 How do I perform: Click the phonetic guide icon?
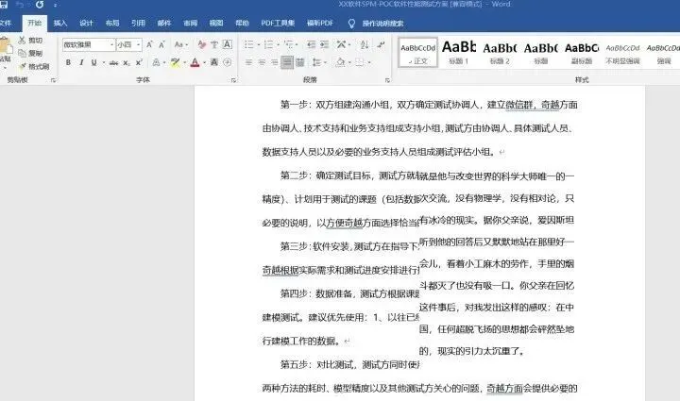[x=214, y=44]
